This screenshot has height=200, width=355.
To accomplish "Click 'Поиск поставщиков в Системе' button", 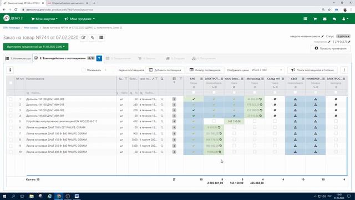I will pyautogui.click(x=312, y=70).
